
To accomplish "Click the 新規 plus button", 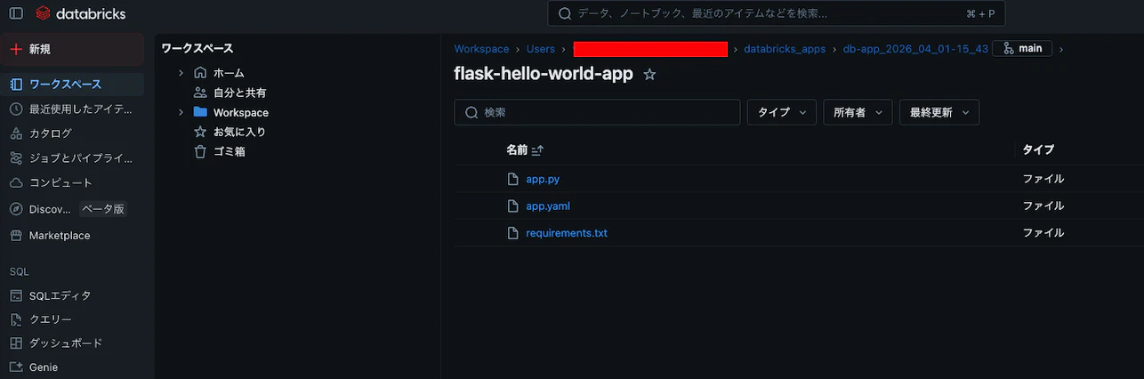I will pyautogui.click(x=72, y=49).
